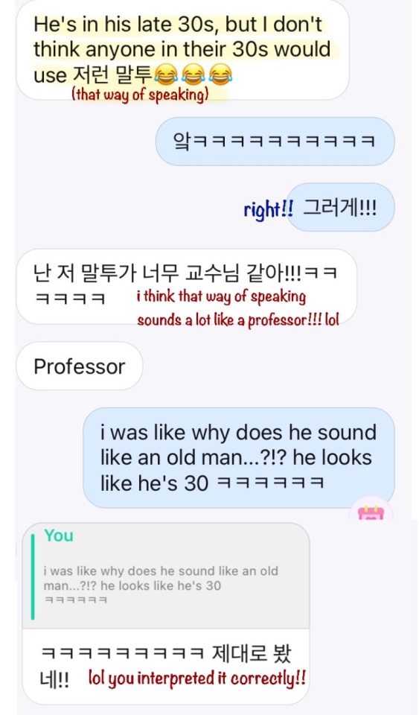This screenshot has height=715, width=419.
Task: Tap the green 'You' sender label
Action: click(59, 536)
